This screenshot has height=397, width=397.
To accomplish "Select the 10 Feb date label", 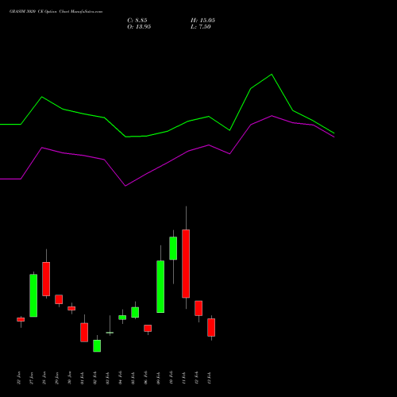I will click(x=171, y=378).
